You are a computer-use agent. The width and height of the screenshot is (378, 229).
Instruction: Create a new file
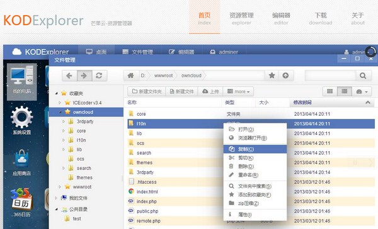coord(182,91)
